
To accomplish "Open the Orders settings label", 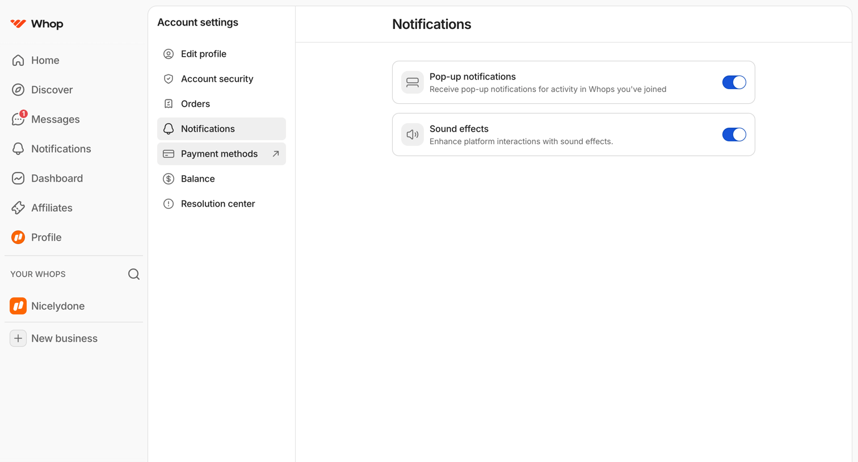I will tap(195, 104).
